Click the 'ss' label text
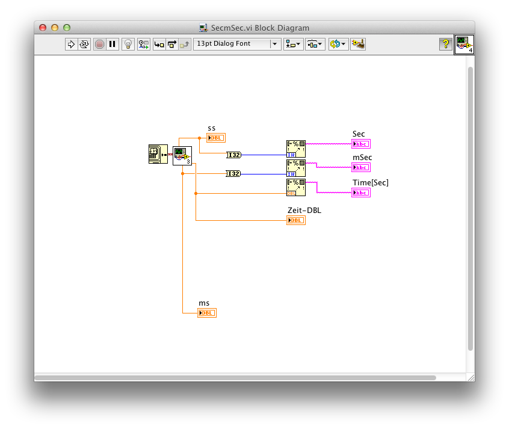Image resolution: width=509 pixels, height=429 pixels. pyautogui.click(x=212, y=128)
